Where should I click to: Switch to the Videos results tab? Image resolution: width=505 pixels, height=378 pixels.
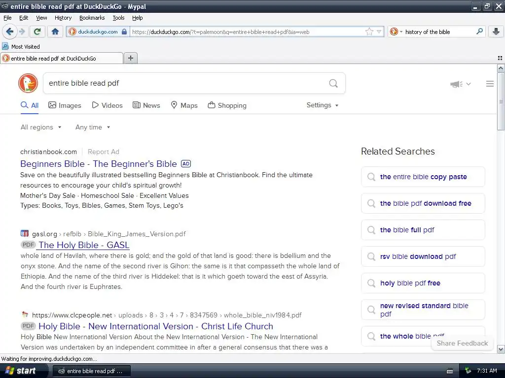pyautogui.click(x=107, y=105)
